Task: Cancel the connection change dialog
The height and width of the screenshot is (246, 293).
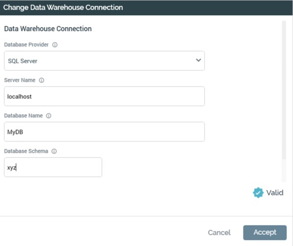Action: click(x=219, y=233)
